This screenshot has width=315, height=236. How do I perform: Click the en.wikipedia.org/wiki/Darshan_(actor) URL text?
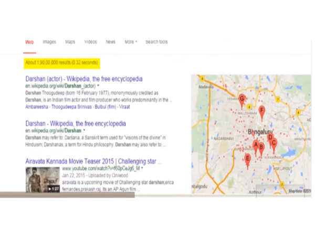60,86
